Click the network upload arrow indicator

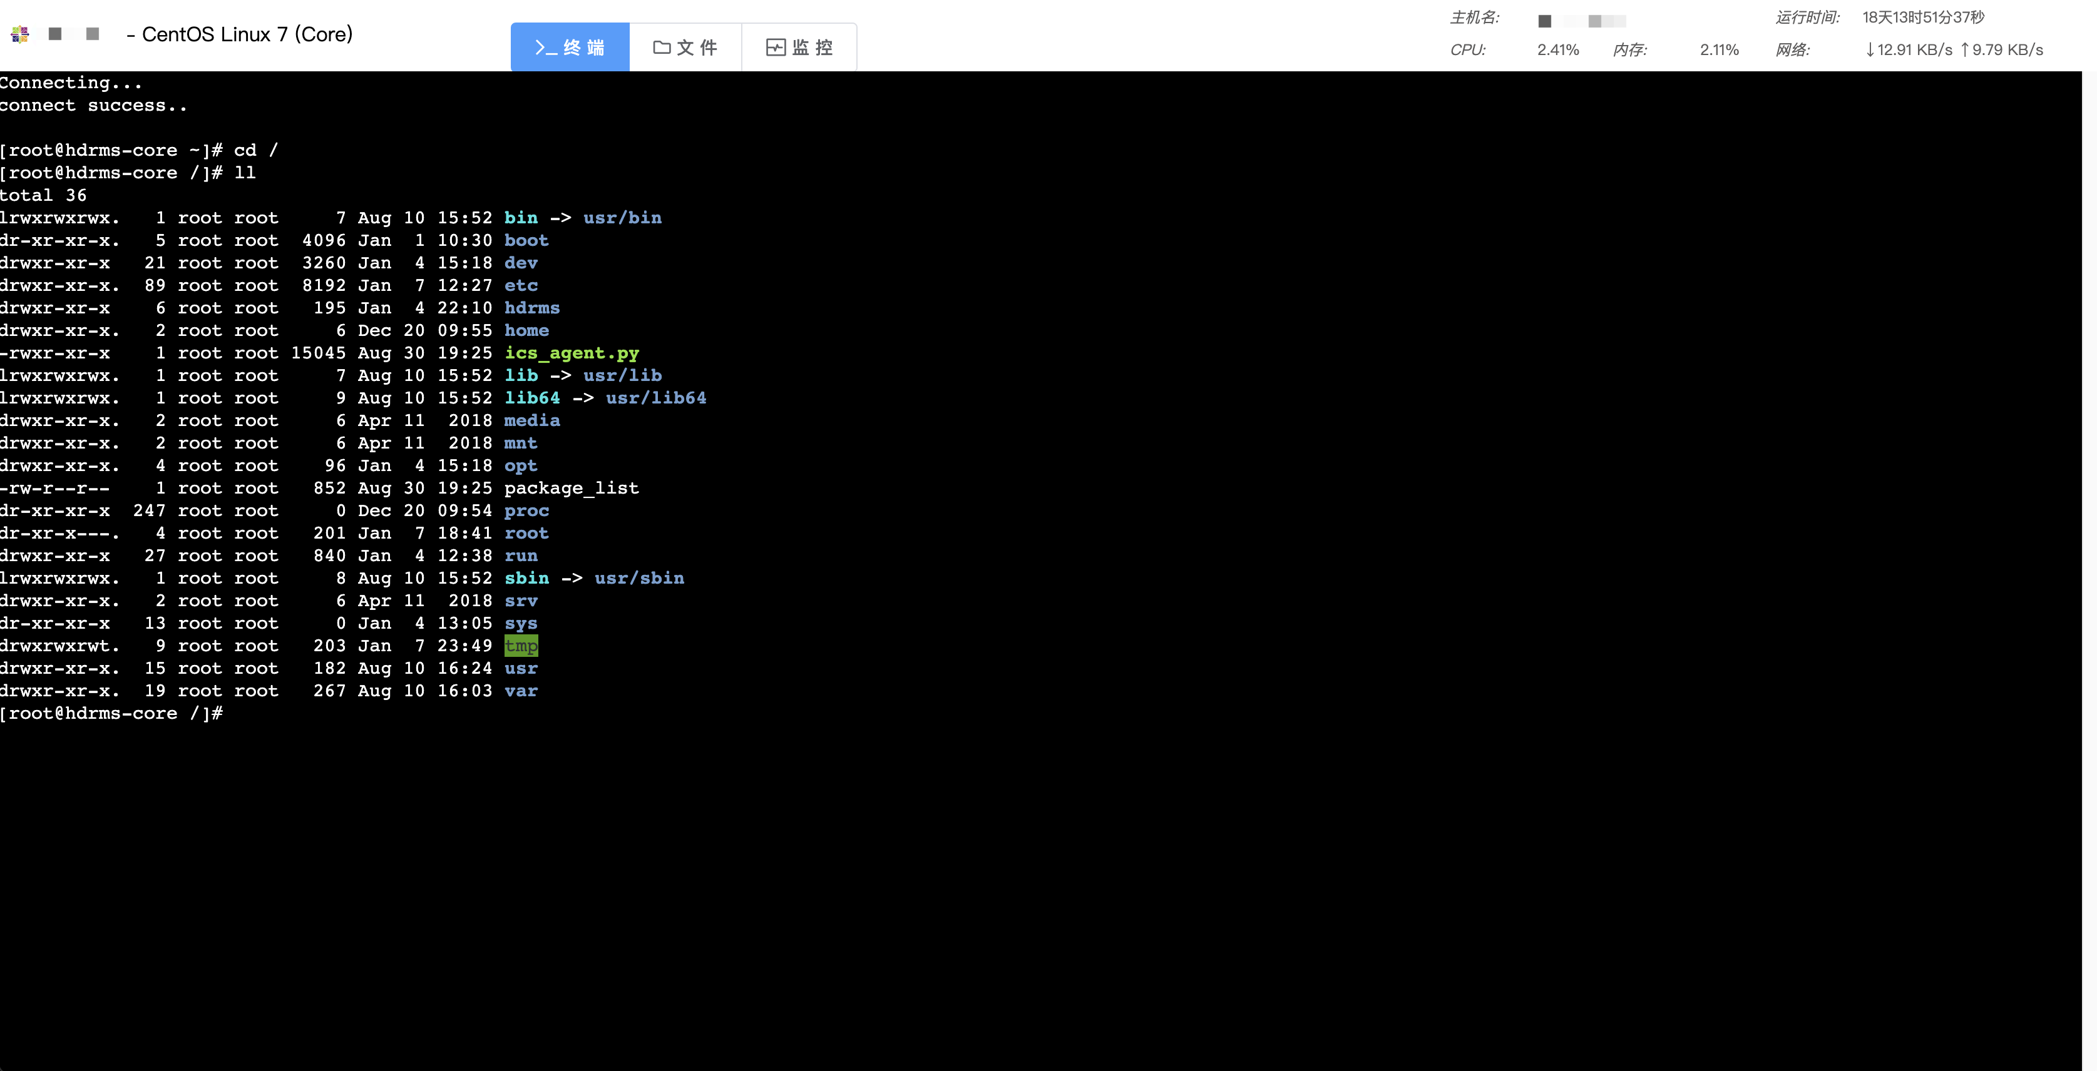pyautogui.click(x=1964, y=49)
